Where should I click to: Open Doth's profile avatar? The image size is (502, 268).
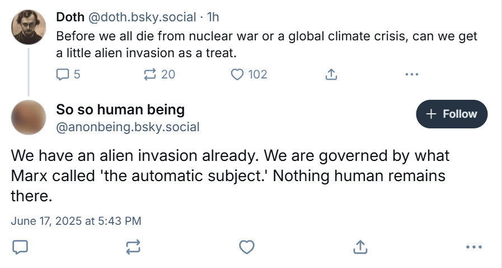[x=29, y=27]
